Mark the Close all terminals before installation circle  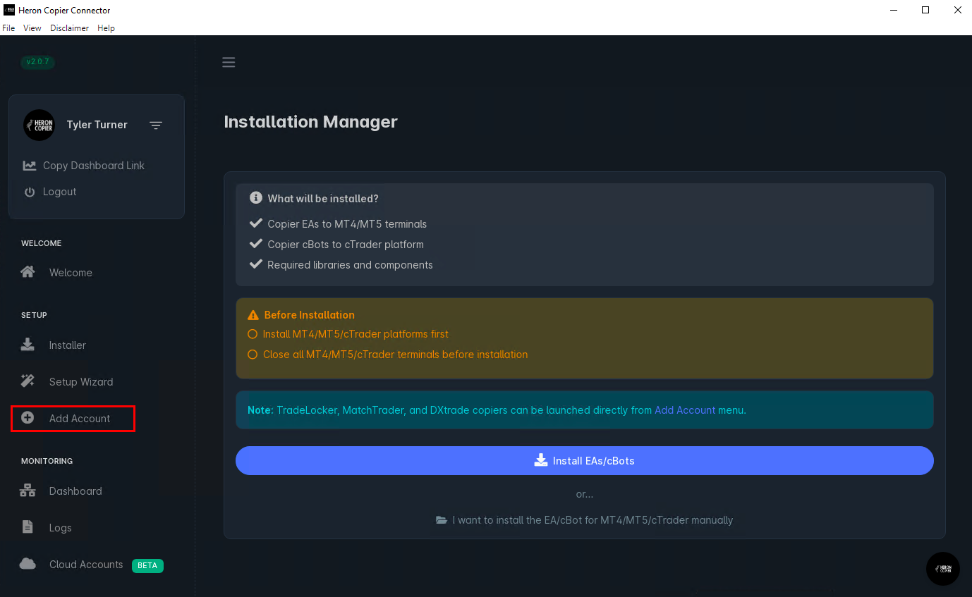pos(253,355)
